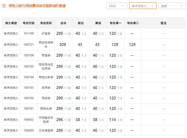Select major code 1007Z1
This screenshot has width=187, height=138.
[29, 44]
